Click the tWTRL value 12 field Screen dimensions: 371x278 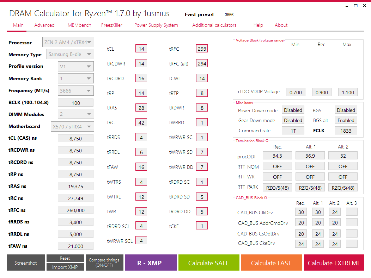[x=141, y=197]
